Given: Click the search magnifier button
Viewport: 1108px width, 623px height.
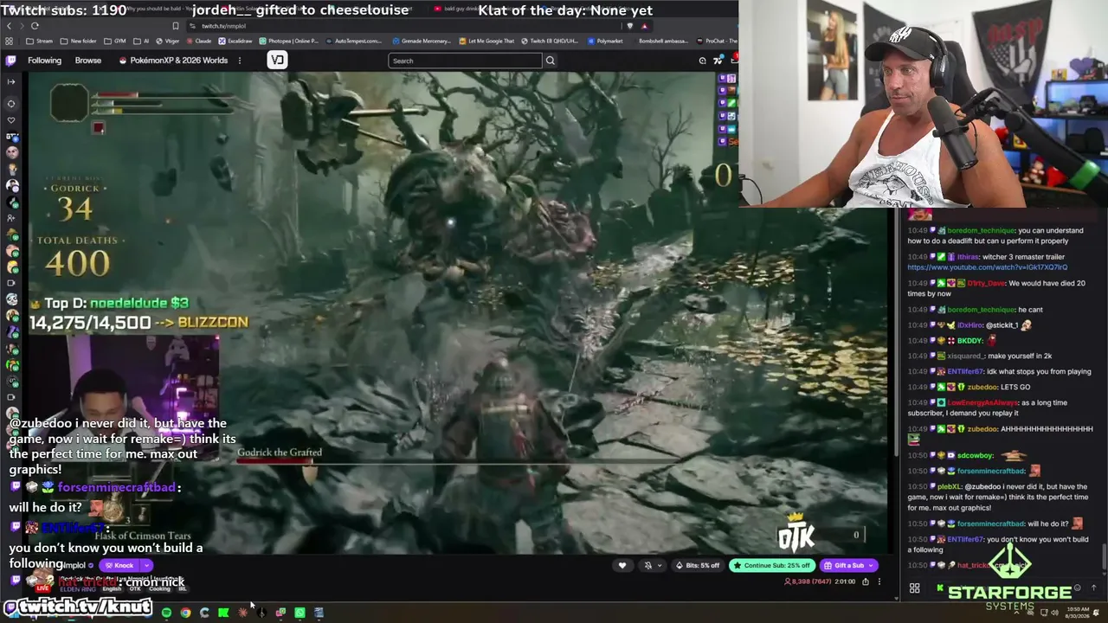Looking at the screenshot, I should 550,61.
